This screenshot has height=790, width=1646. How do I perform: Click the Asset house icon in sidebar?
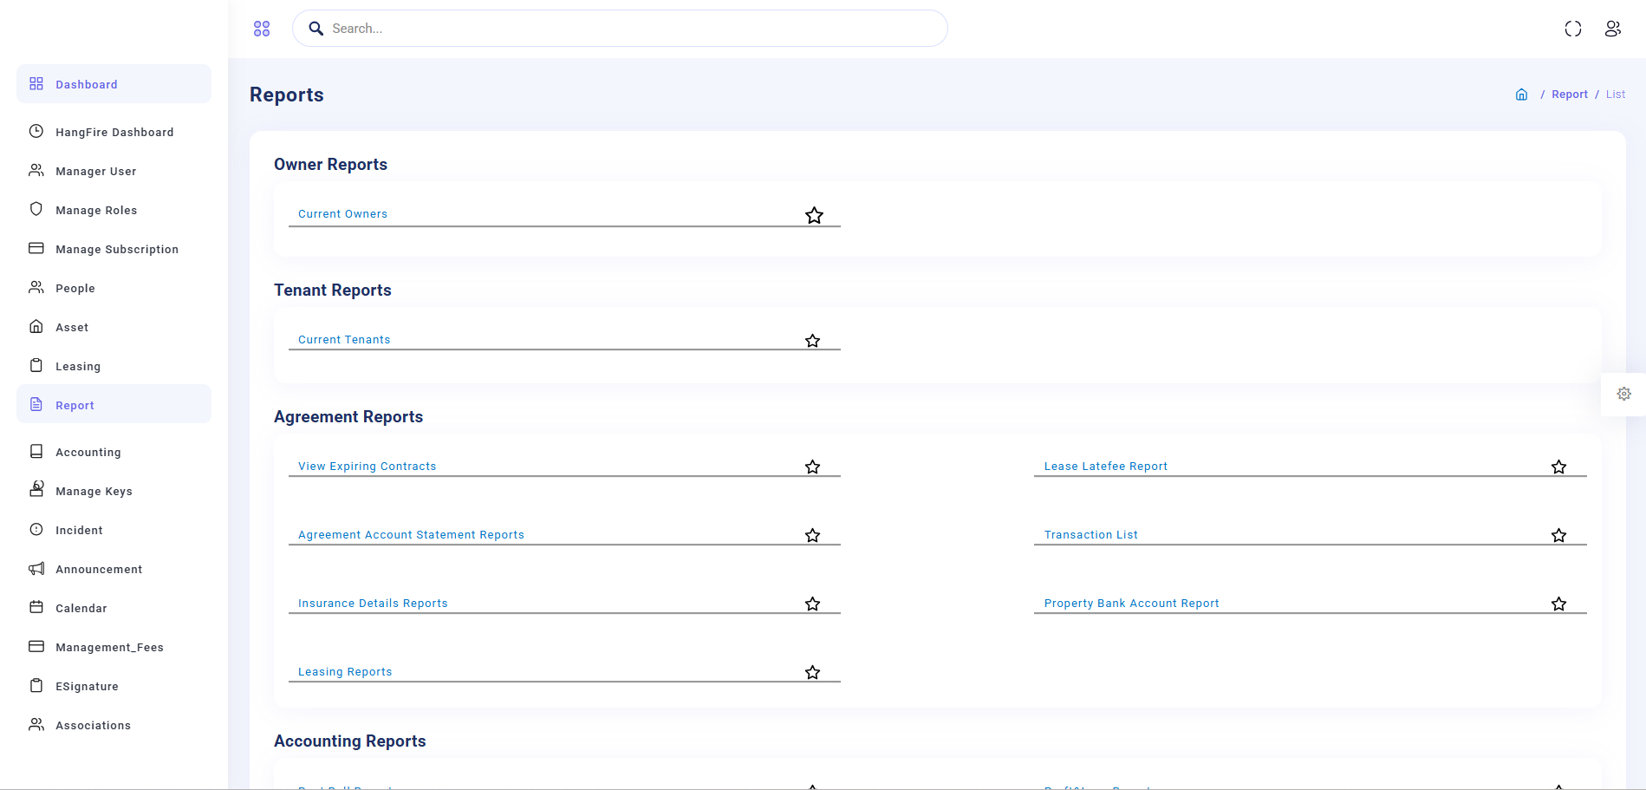pyautogui.click(x=36, y=326)
